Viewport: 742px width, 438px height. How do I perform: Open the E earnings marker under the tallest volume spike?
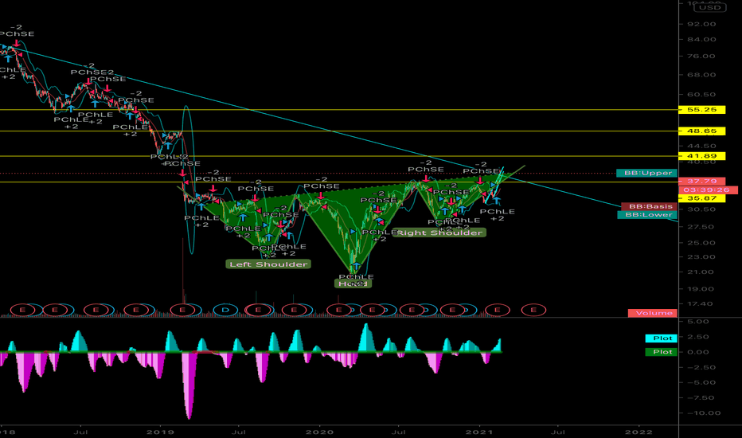point(182,310)
